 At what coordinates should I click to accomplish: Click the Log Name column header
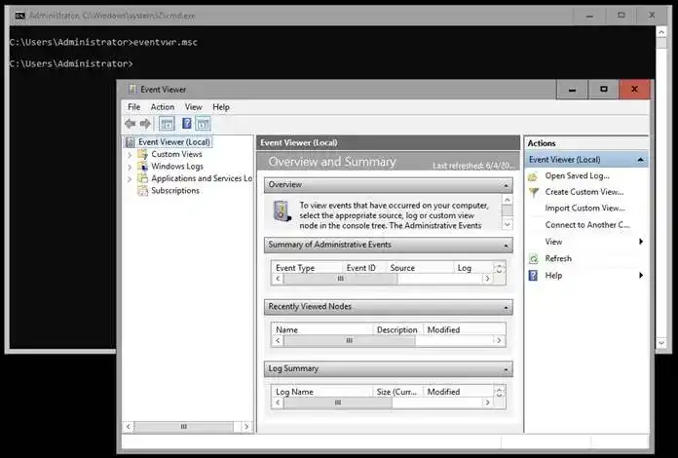(322, 392)
